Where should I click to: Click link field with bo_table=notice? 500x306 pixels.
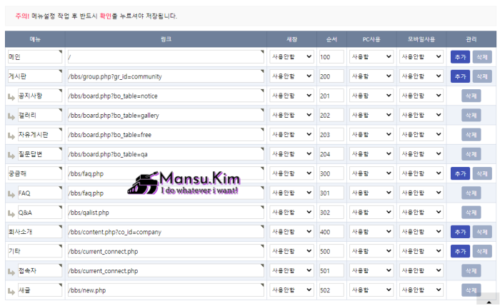point(166,96)
